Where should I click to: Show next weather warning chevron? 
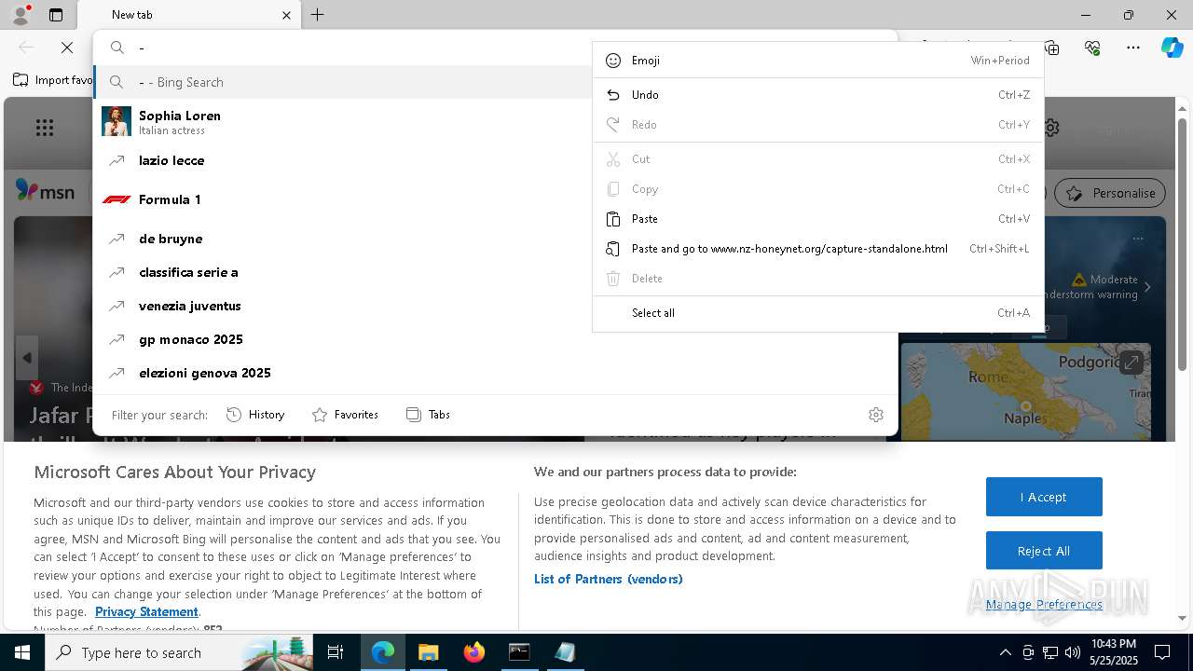(x=1147, y=287)
